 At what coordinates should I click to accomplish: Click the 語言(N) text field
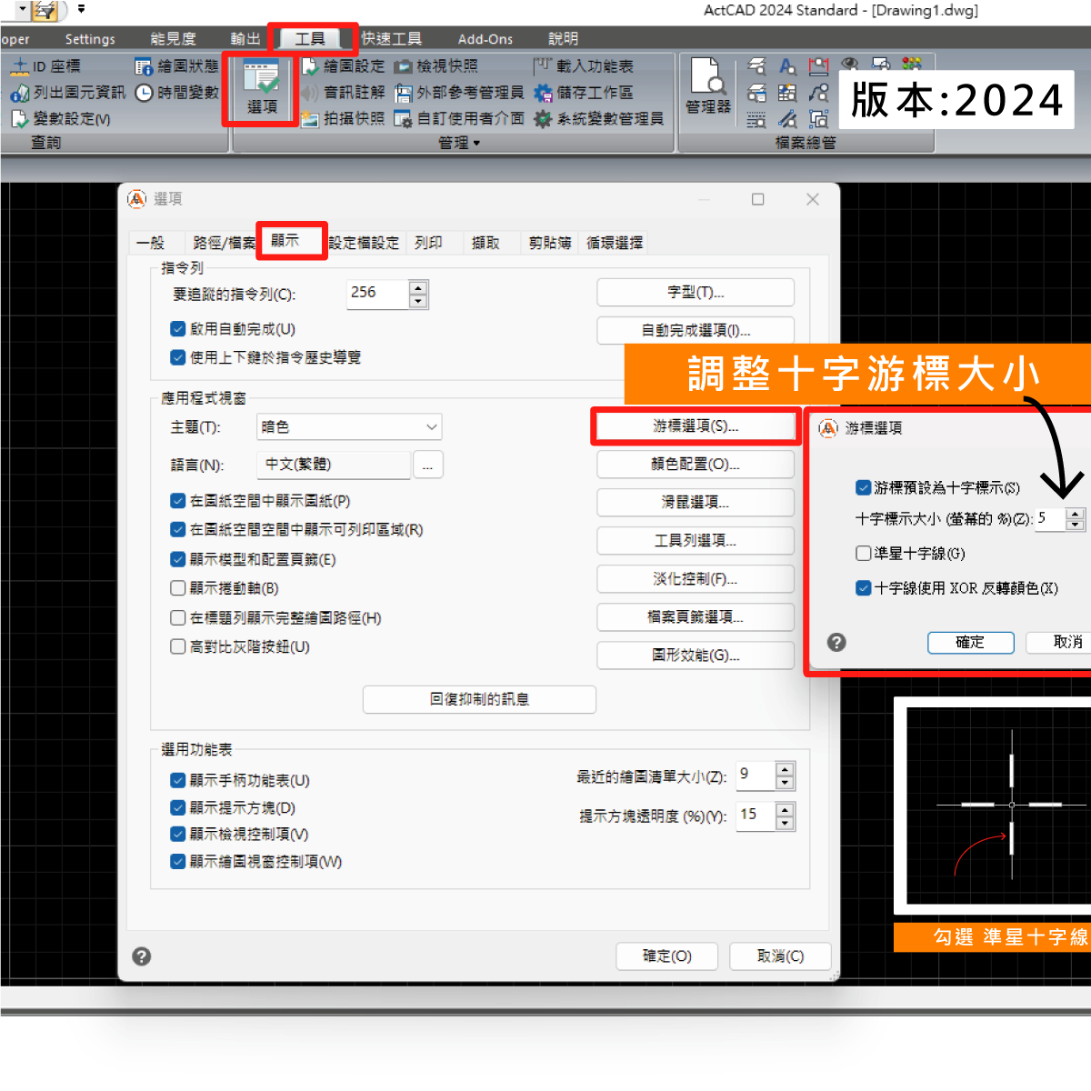[x=334, y=465]
